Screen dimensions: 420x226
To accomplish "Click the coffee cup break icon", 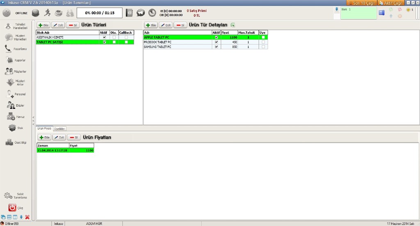I will coord(59,13).
